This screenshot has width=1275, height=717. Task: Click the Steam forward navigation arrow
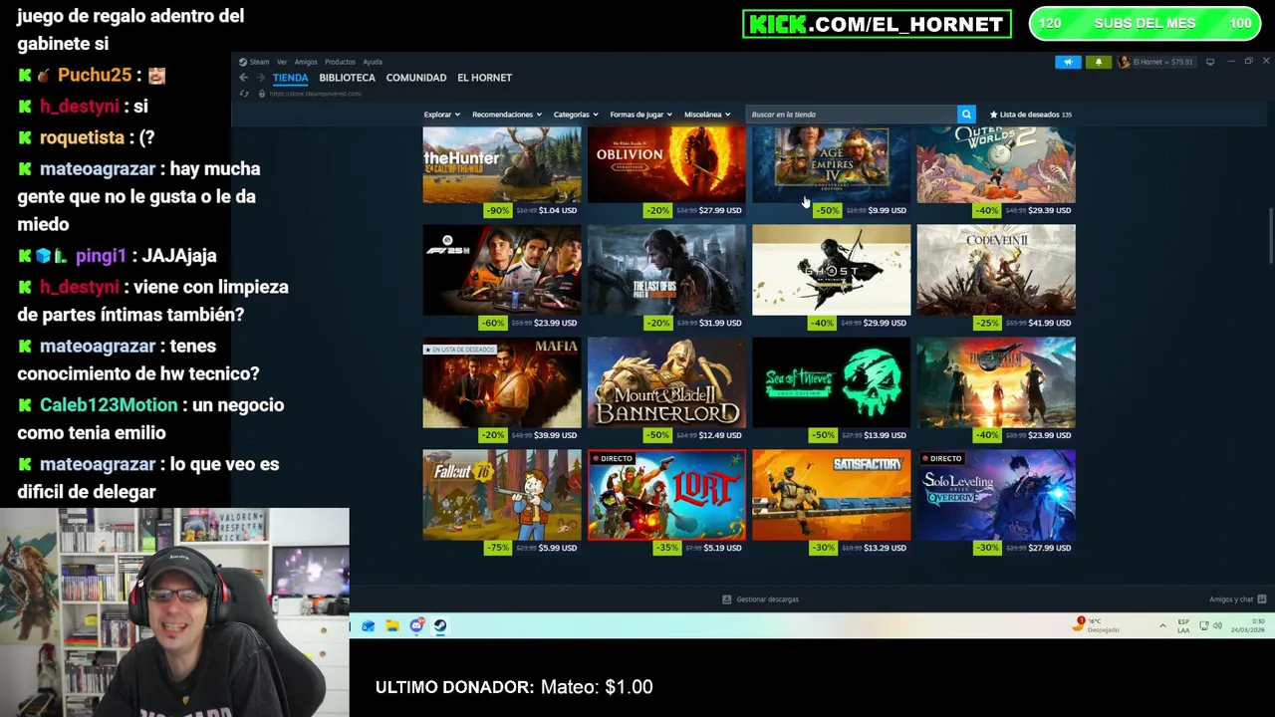click(x=261, y=78)
